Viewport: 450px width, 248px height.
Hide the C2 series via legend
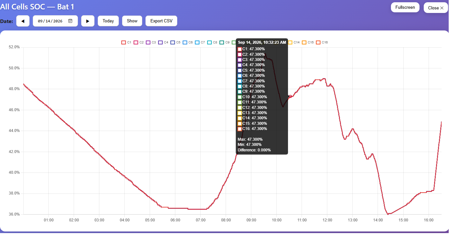click(x=139, y=42)
